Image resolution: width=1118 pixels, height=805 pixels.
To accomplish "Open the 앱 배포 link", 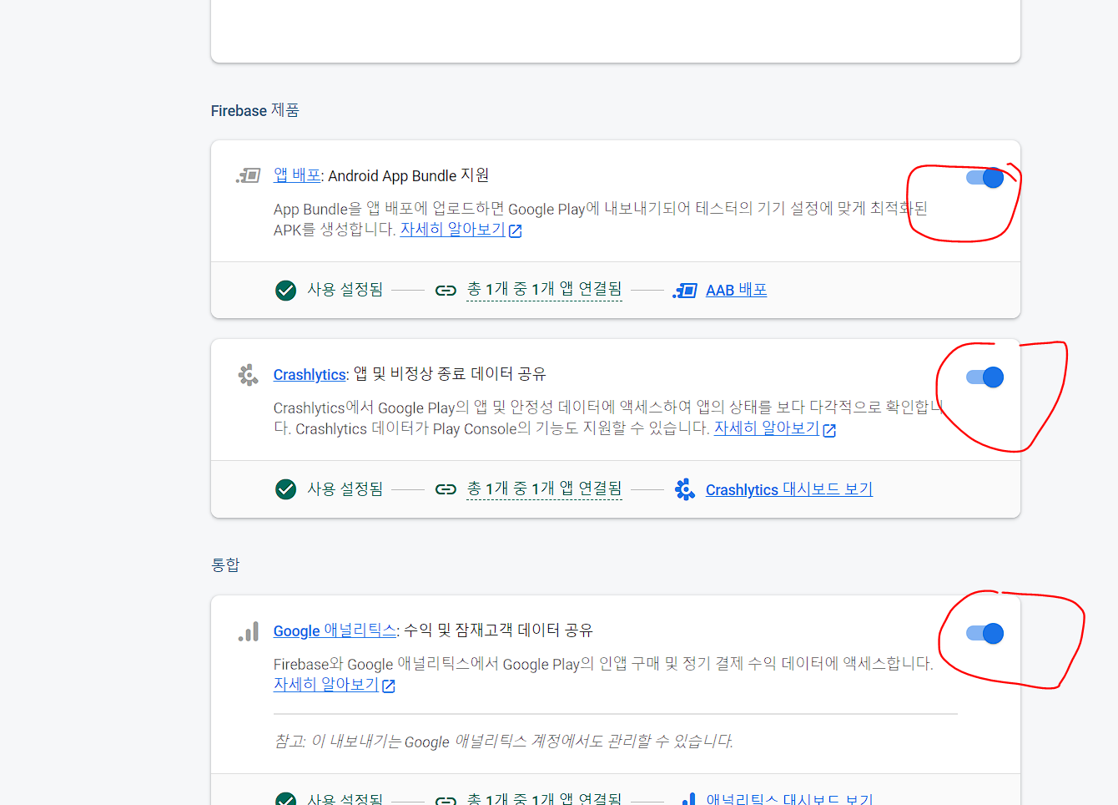I will pyautogui.click(x=297, y=175).
